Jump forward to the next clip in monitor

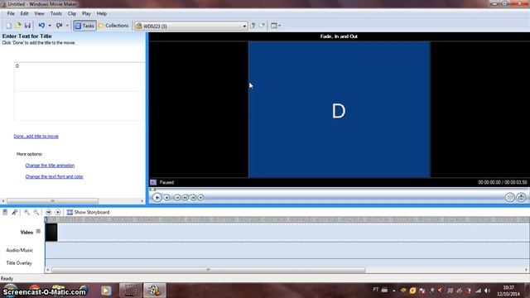[x=200, y=197]
